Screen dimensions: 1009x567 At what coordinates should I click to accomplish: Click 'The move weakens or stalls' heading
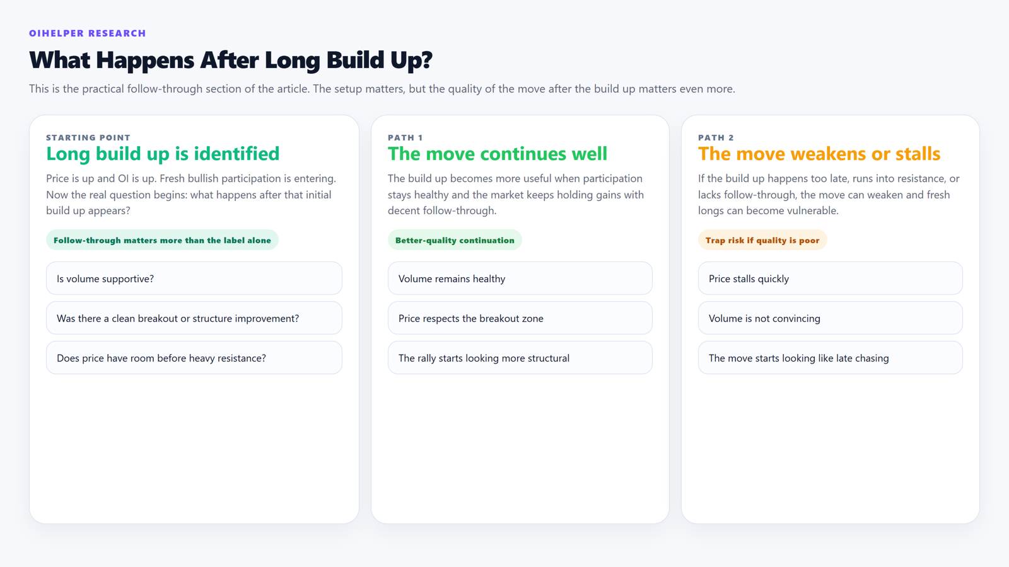coord(819,154)
